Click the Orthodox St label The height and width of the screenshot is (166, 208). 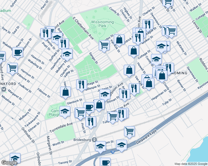[28, 135]
